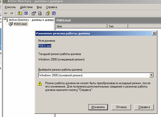Open the Консоль menu
The width and height of the screenshot is (161, 117).
[10, 7]
